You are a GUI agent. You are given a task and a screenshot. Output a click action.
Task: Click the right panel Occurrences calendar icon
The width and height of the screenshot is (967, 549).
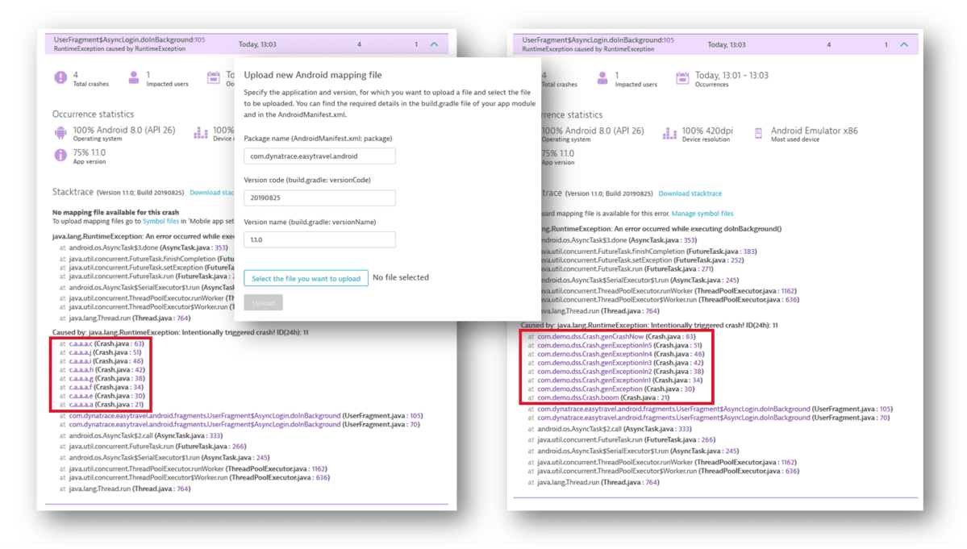pyautogui.click(x=681, y=77)
